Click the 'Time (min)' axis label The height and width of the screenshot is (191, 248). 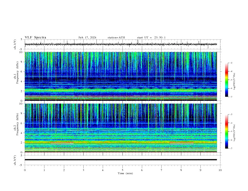pyautogui.click(x=125, y=173)
